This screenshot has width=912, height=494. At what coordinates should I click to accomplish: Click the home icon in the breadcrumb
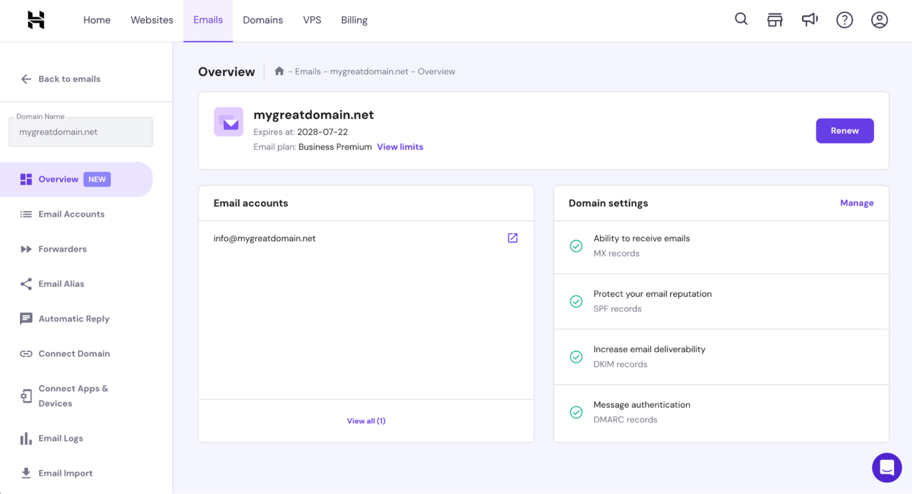click(278, 71)
